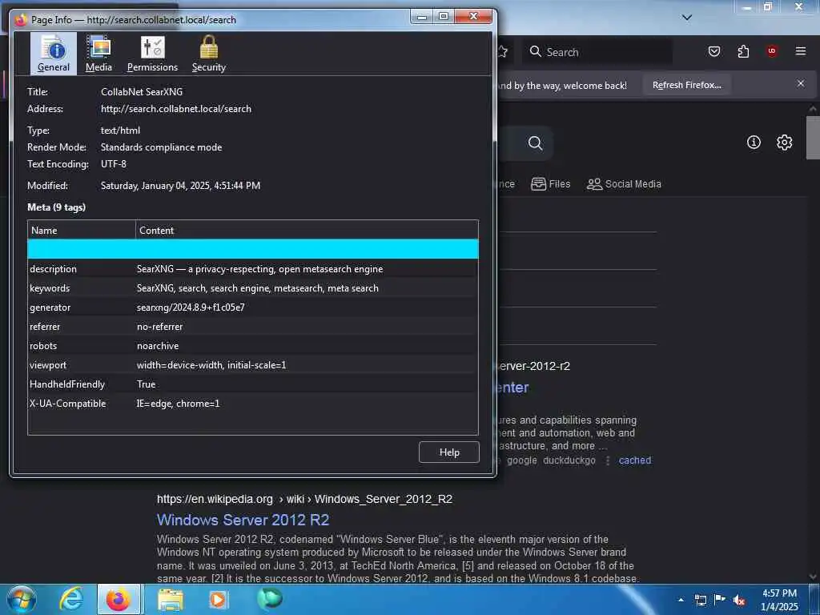Open Windows Media Player taskbar icon

pos(218,599)
